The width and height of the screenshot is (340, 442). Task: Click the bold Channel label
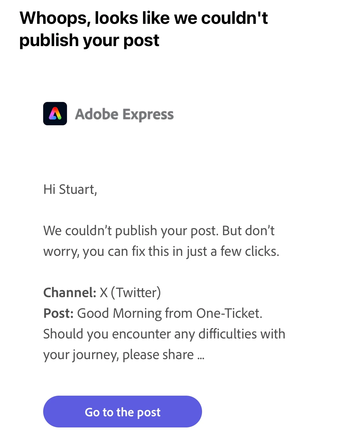(70, 292)
